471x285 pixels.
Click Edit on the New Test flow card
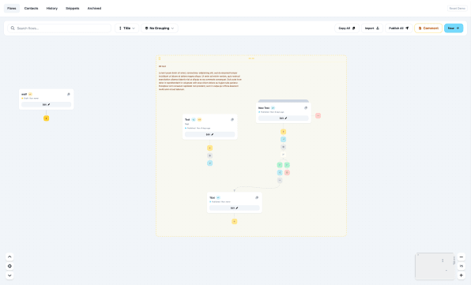283,118
